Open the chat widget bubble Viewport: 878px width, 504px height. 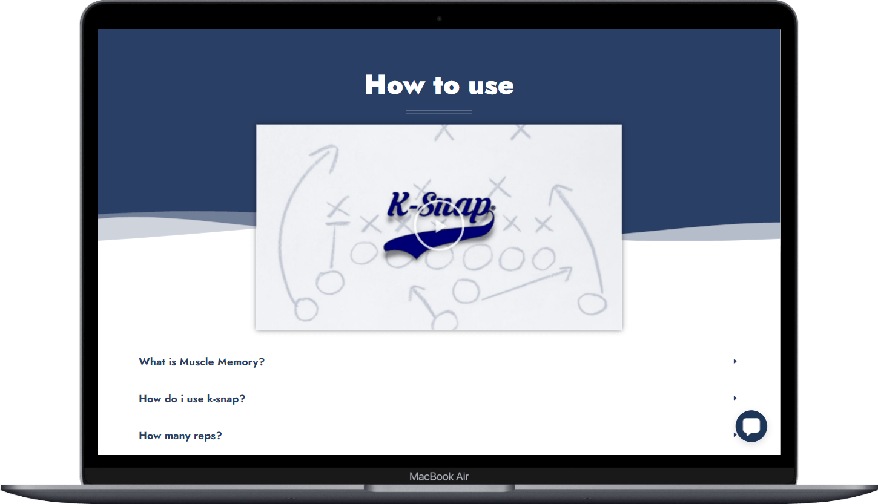[751, 426]
